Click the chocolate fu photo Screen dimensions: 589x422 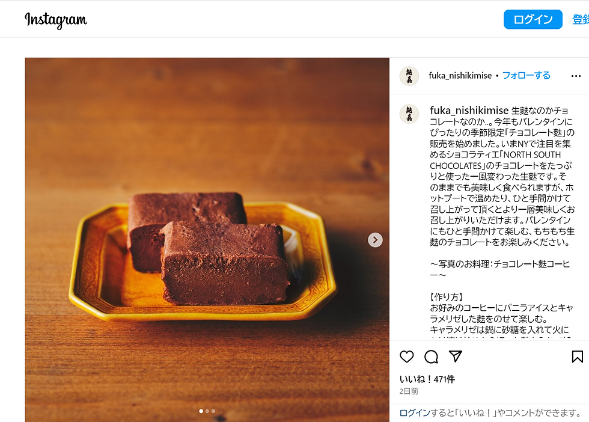pos(207,240)
